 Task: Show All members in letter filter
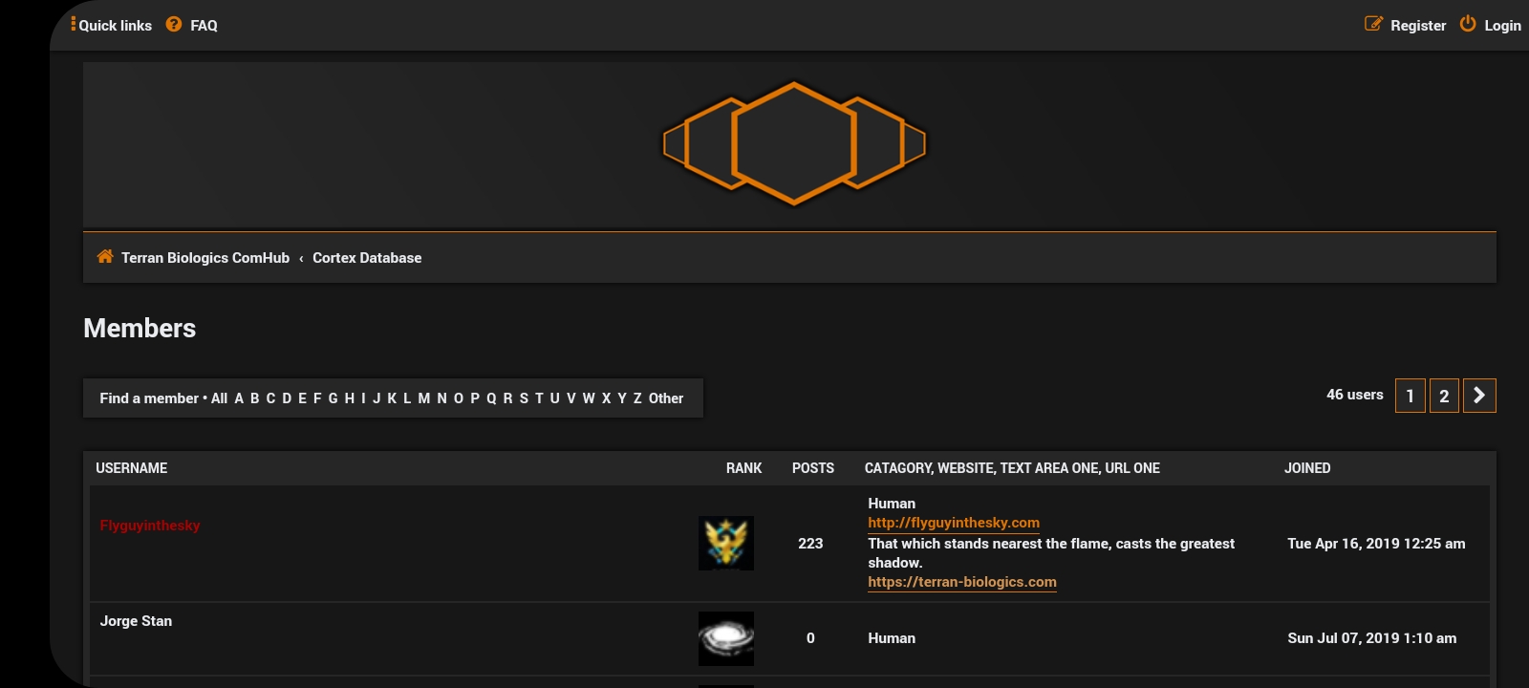coord(219,398)
